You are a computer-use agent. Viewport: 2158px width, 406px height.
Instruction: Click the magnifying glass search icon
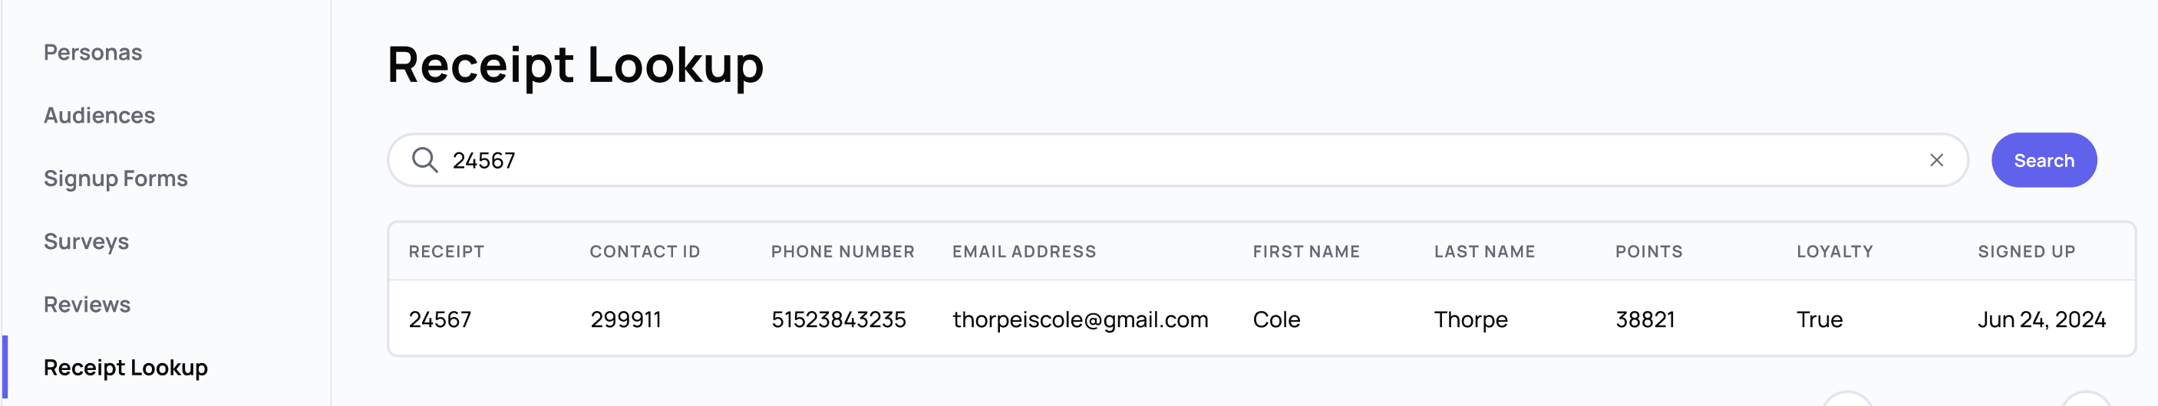click(424, 159)
